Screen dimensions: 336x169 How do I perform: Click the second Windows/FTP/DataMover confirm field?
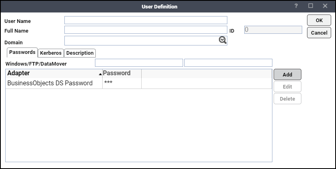(x=228, y=63)
